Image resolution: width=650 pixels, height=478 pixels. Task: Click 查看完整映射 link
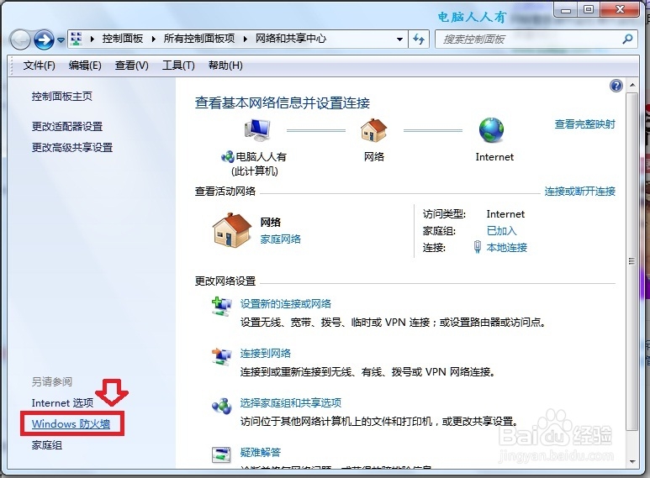[585, 124]
